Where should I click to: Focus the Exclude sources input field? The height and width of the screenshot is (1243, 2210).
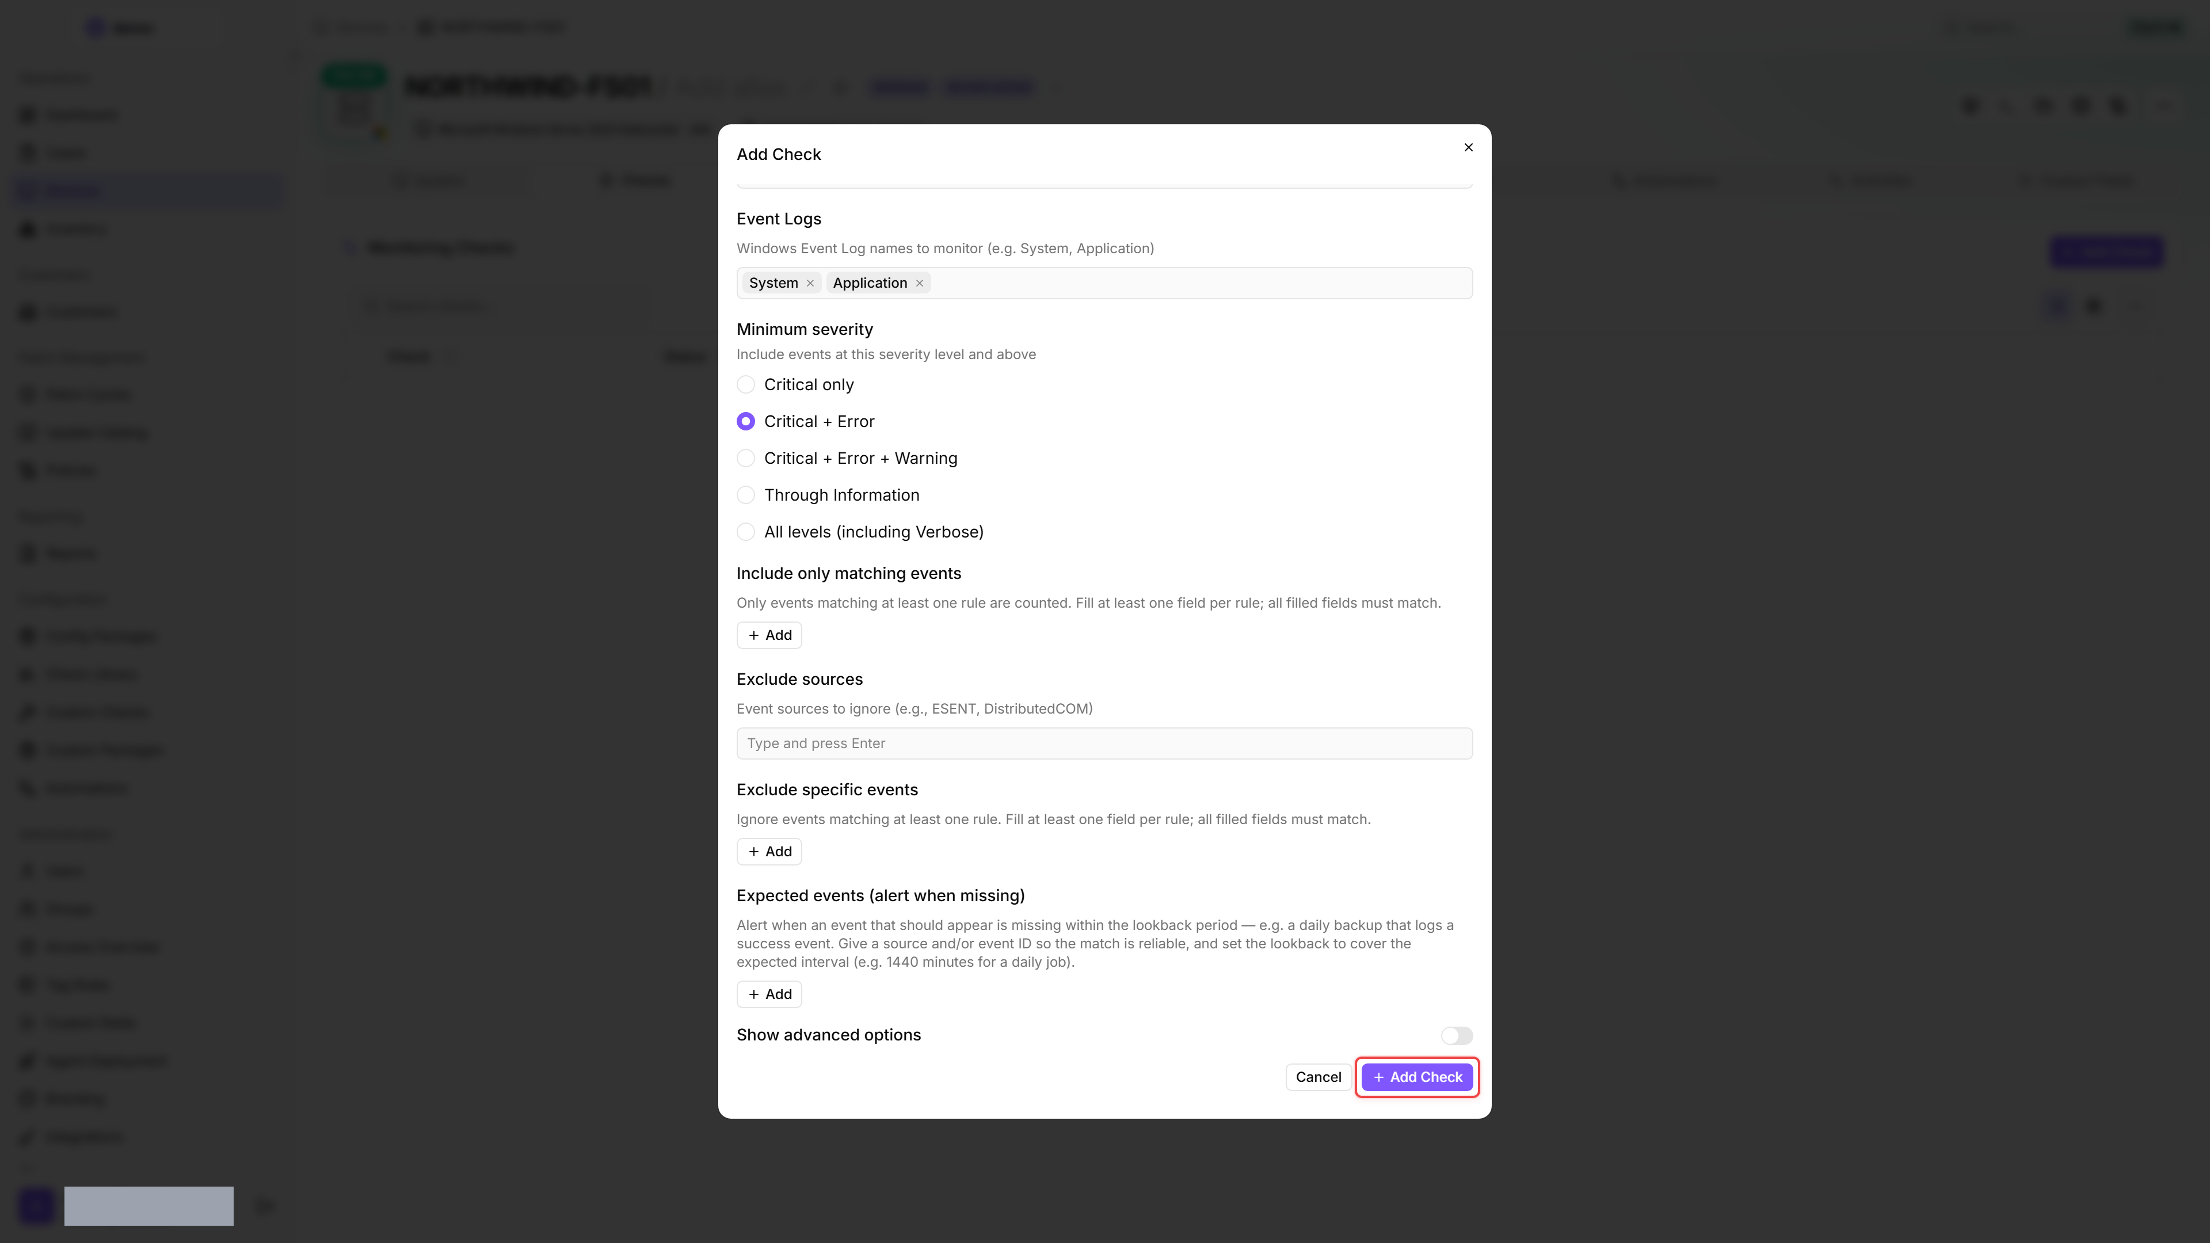pyautogui.click(x=1104, y=743)
